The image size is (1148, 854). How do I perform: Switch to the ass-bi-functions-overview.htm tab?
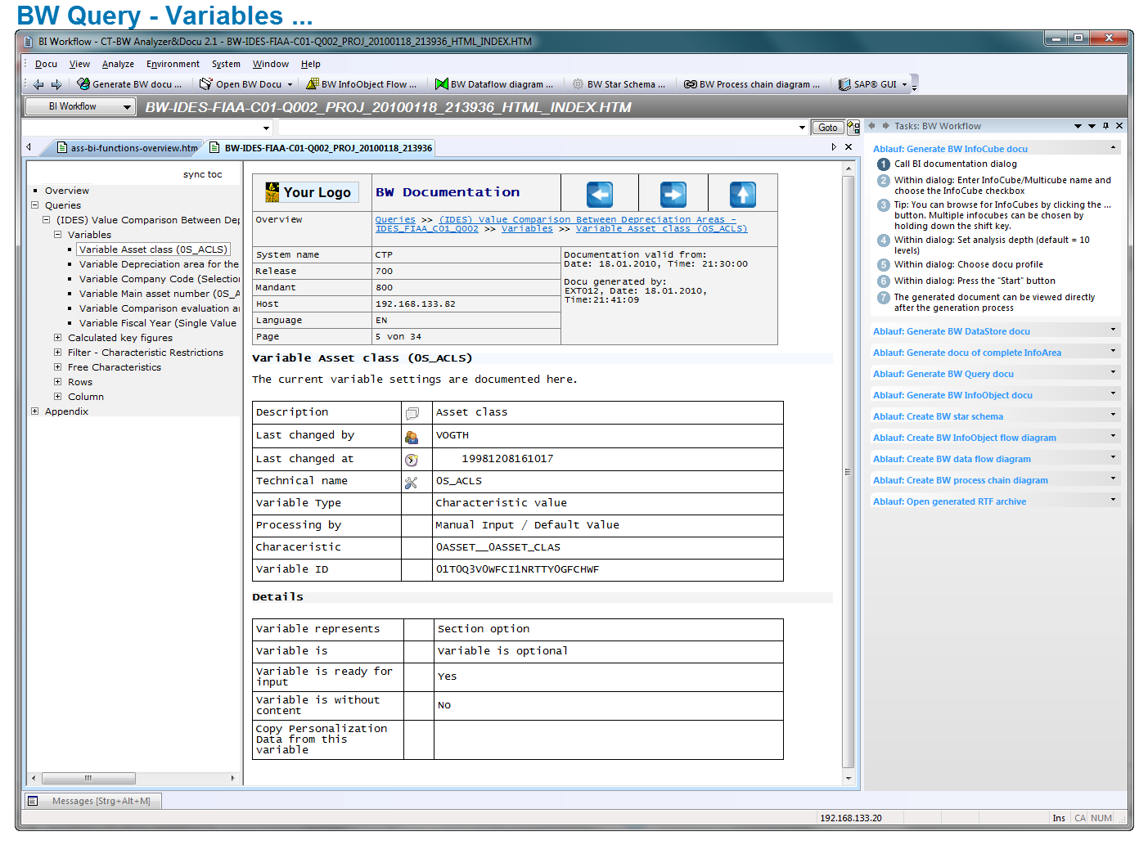point(128,148)
